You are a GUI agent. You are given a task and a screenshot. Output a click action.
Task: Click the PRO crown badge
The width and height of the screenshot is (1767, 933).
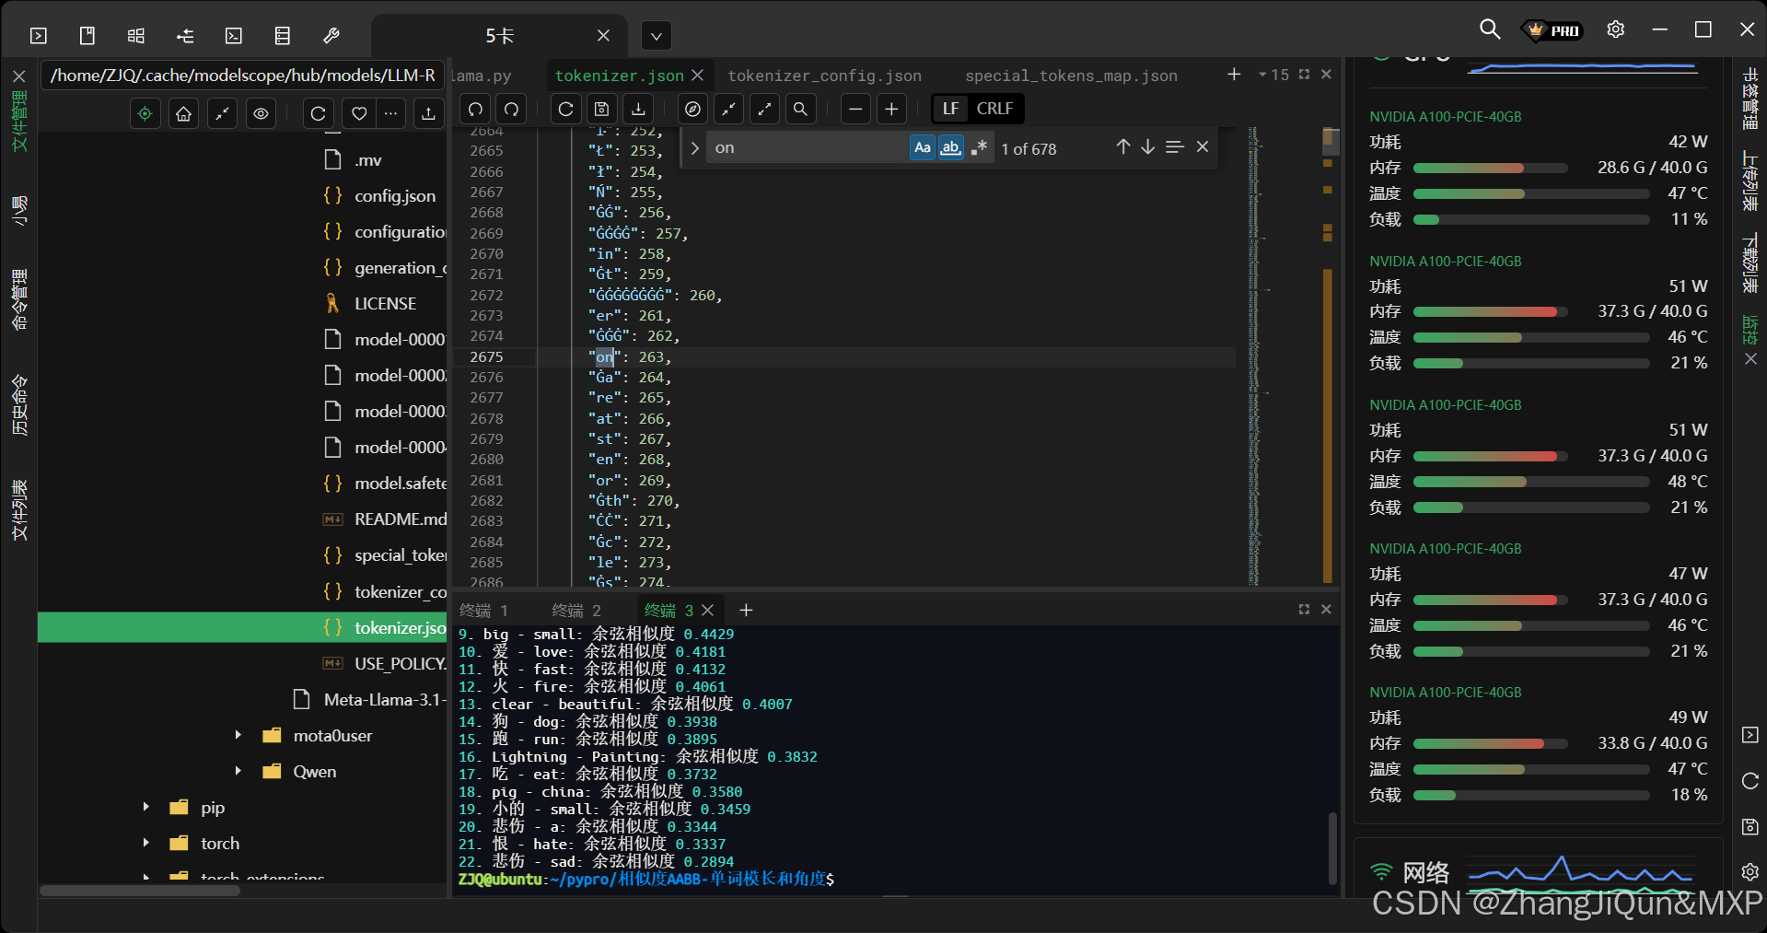[1552, 30]
